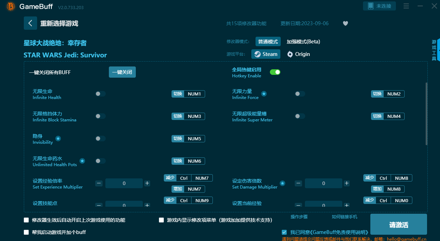The height and width of the screenshot is (241, 440).
Task: Open the hamburger menu in title bar
Action: pos(406,6)
